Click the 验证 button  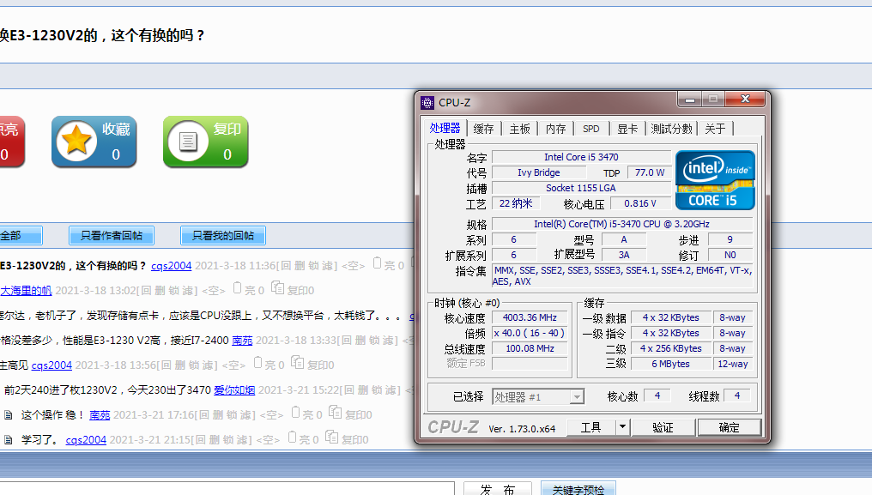pos(663,427)
